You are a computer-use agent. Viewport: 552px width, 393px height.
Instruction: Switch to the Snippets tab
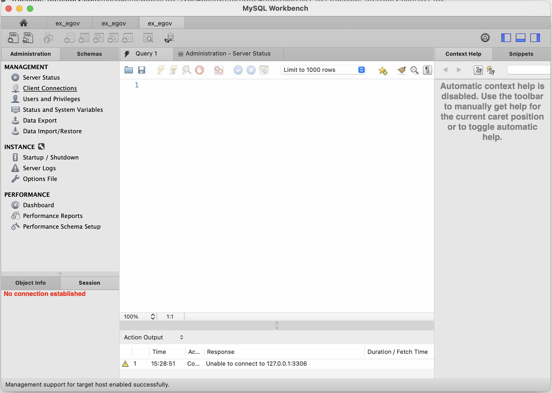point(521,54)
